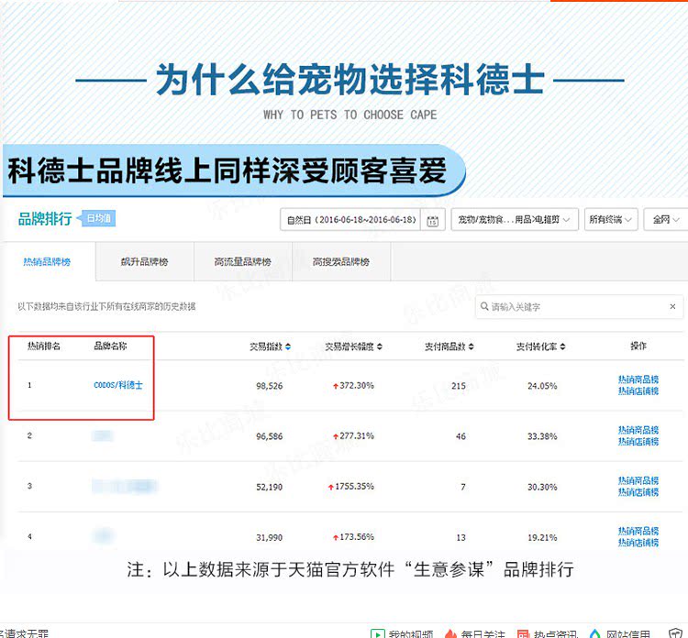This screenshot has height=638, width=688.
Task: Open CODOS/科德士 brand link
Action: tap(118, 385)
